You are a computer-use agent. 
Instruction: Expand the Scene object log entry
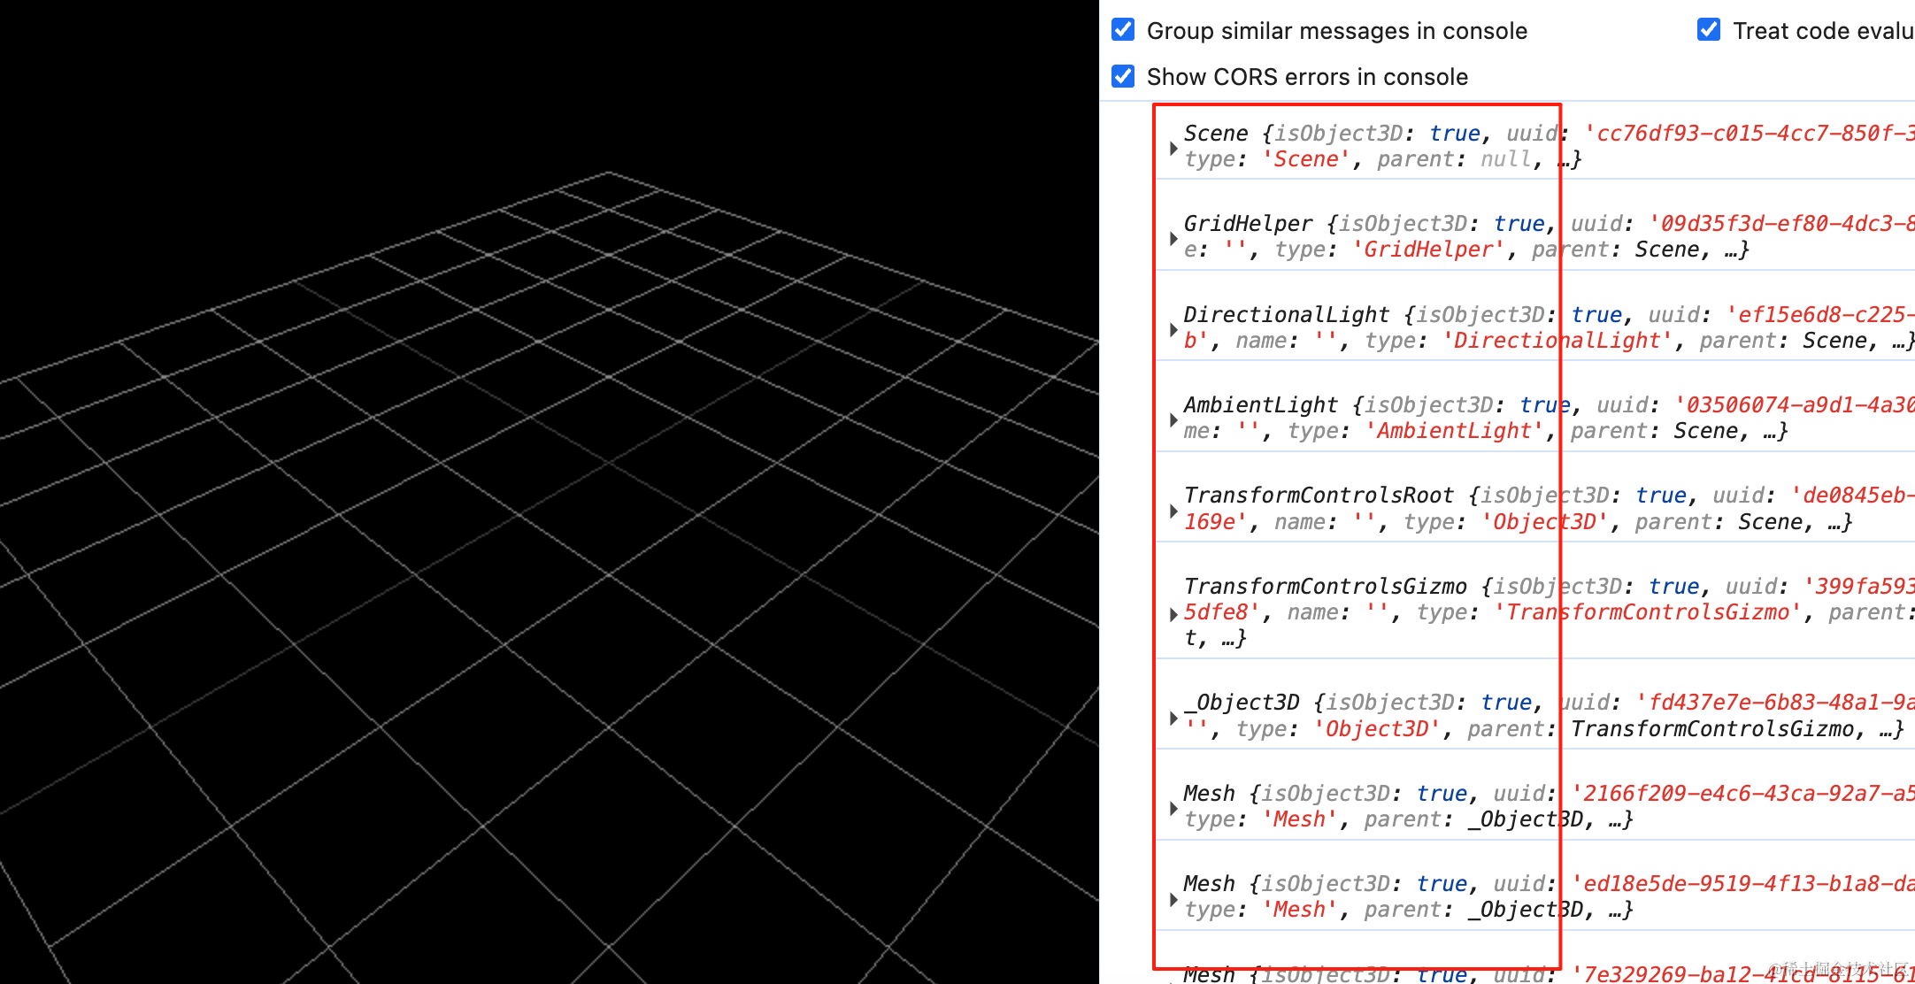click(1173, 148)
